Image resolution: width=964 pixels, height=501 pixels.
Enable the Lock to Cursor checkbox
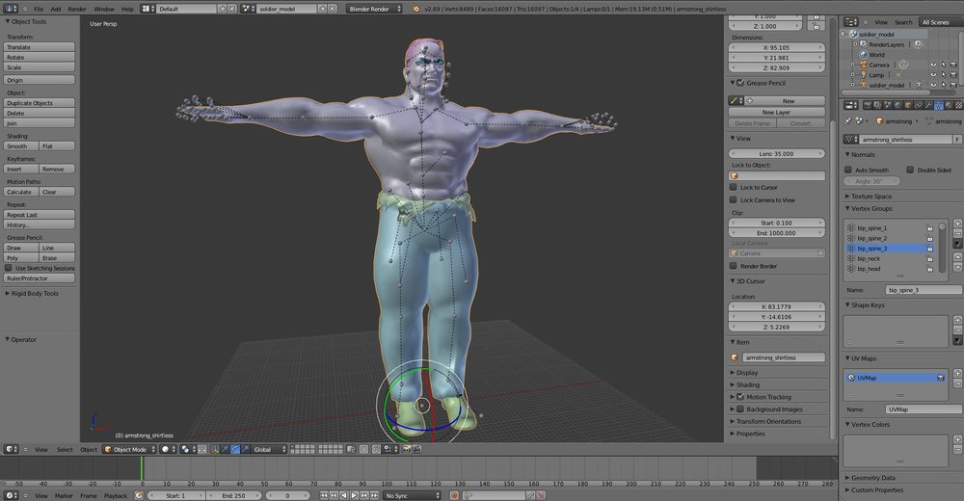point(733,187)
